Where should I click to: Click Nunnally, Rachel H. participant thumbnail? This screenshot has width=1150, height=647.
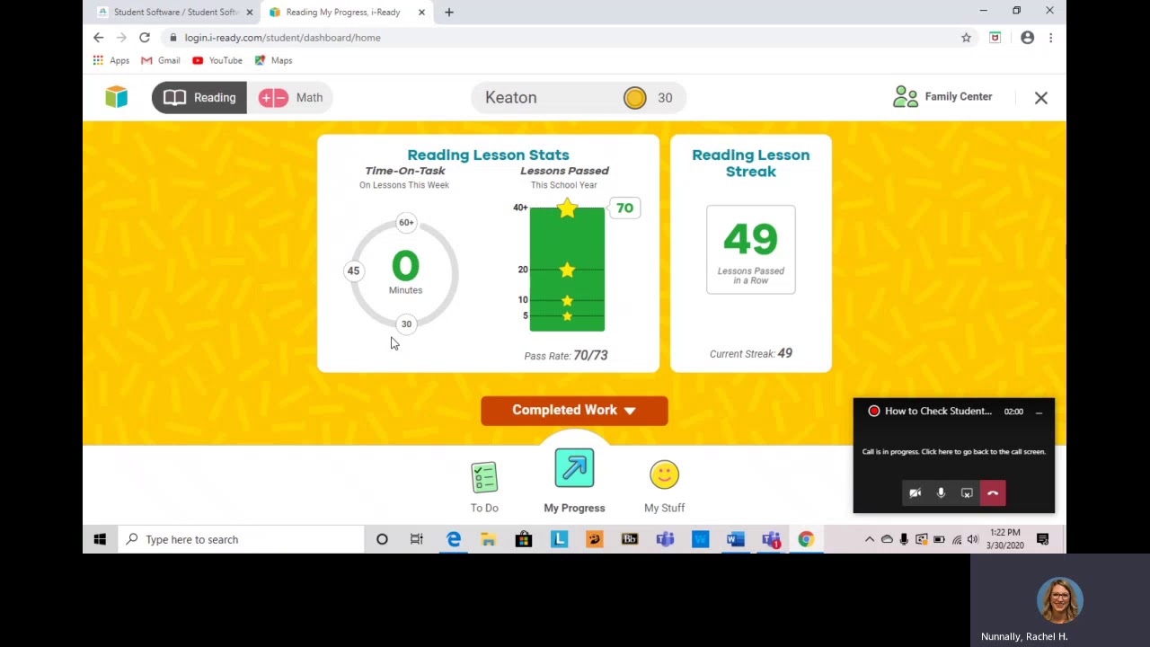pos(1060,600)
